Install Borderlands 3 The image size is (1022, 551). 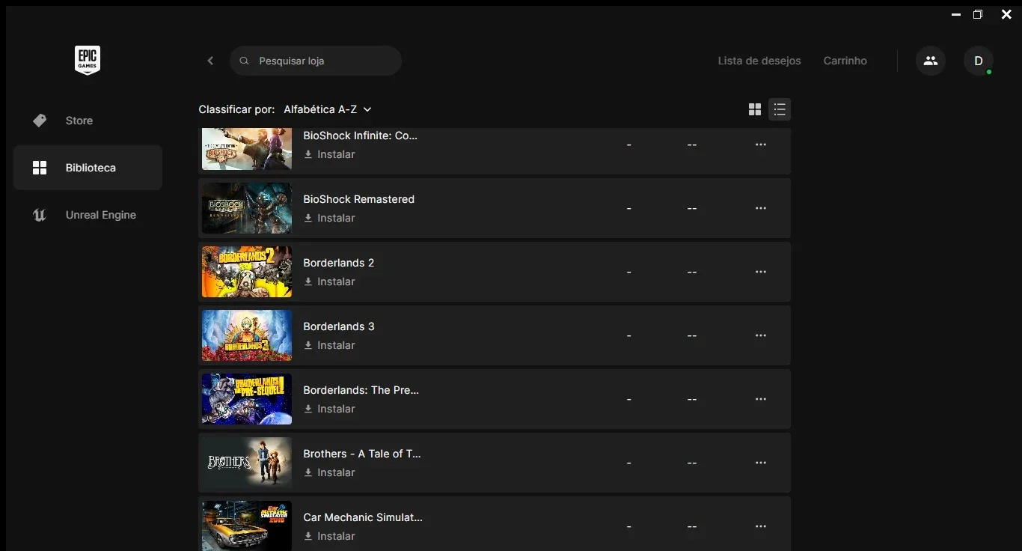pos(329,345)
